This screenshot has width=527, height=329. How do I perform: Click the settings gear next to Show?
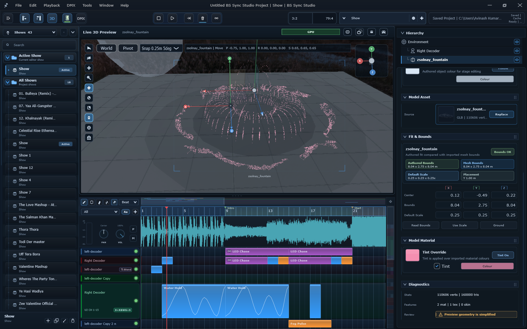click(x=414, y=18)
